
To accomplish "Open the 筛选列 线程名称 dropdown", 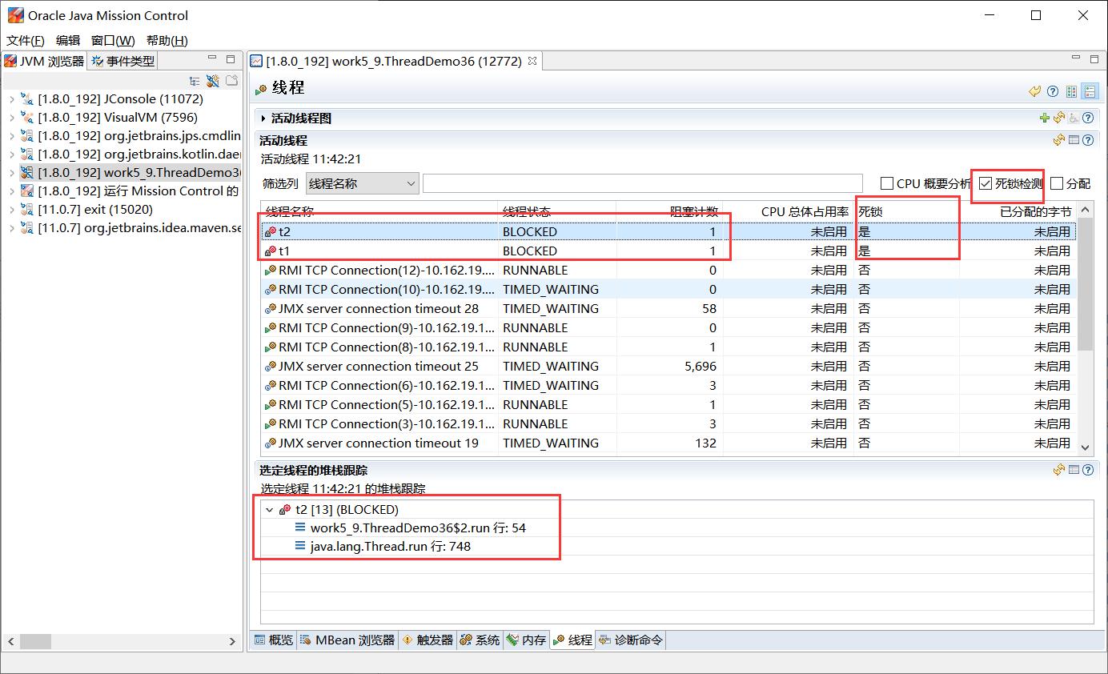I will [x=362, y=183].
